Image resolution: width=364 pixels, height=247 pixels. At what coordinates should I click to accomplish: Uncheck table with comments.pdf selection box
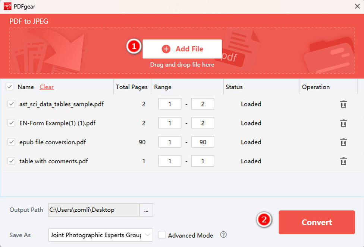11,161
